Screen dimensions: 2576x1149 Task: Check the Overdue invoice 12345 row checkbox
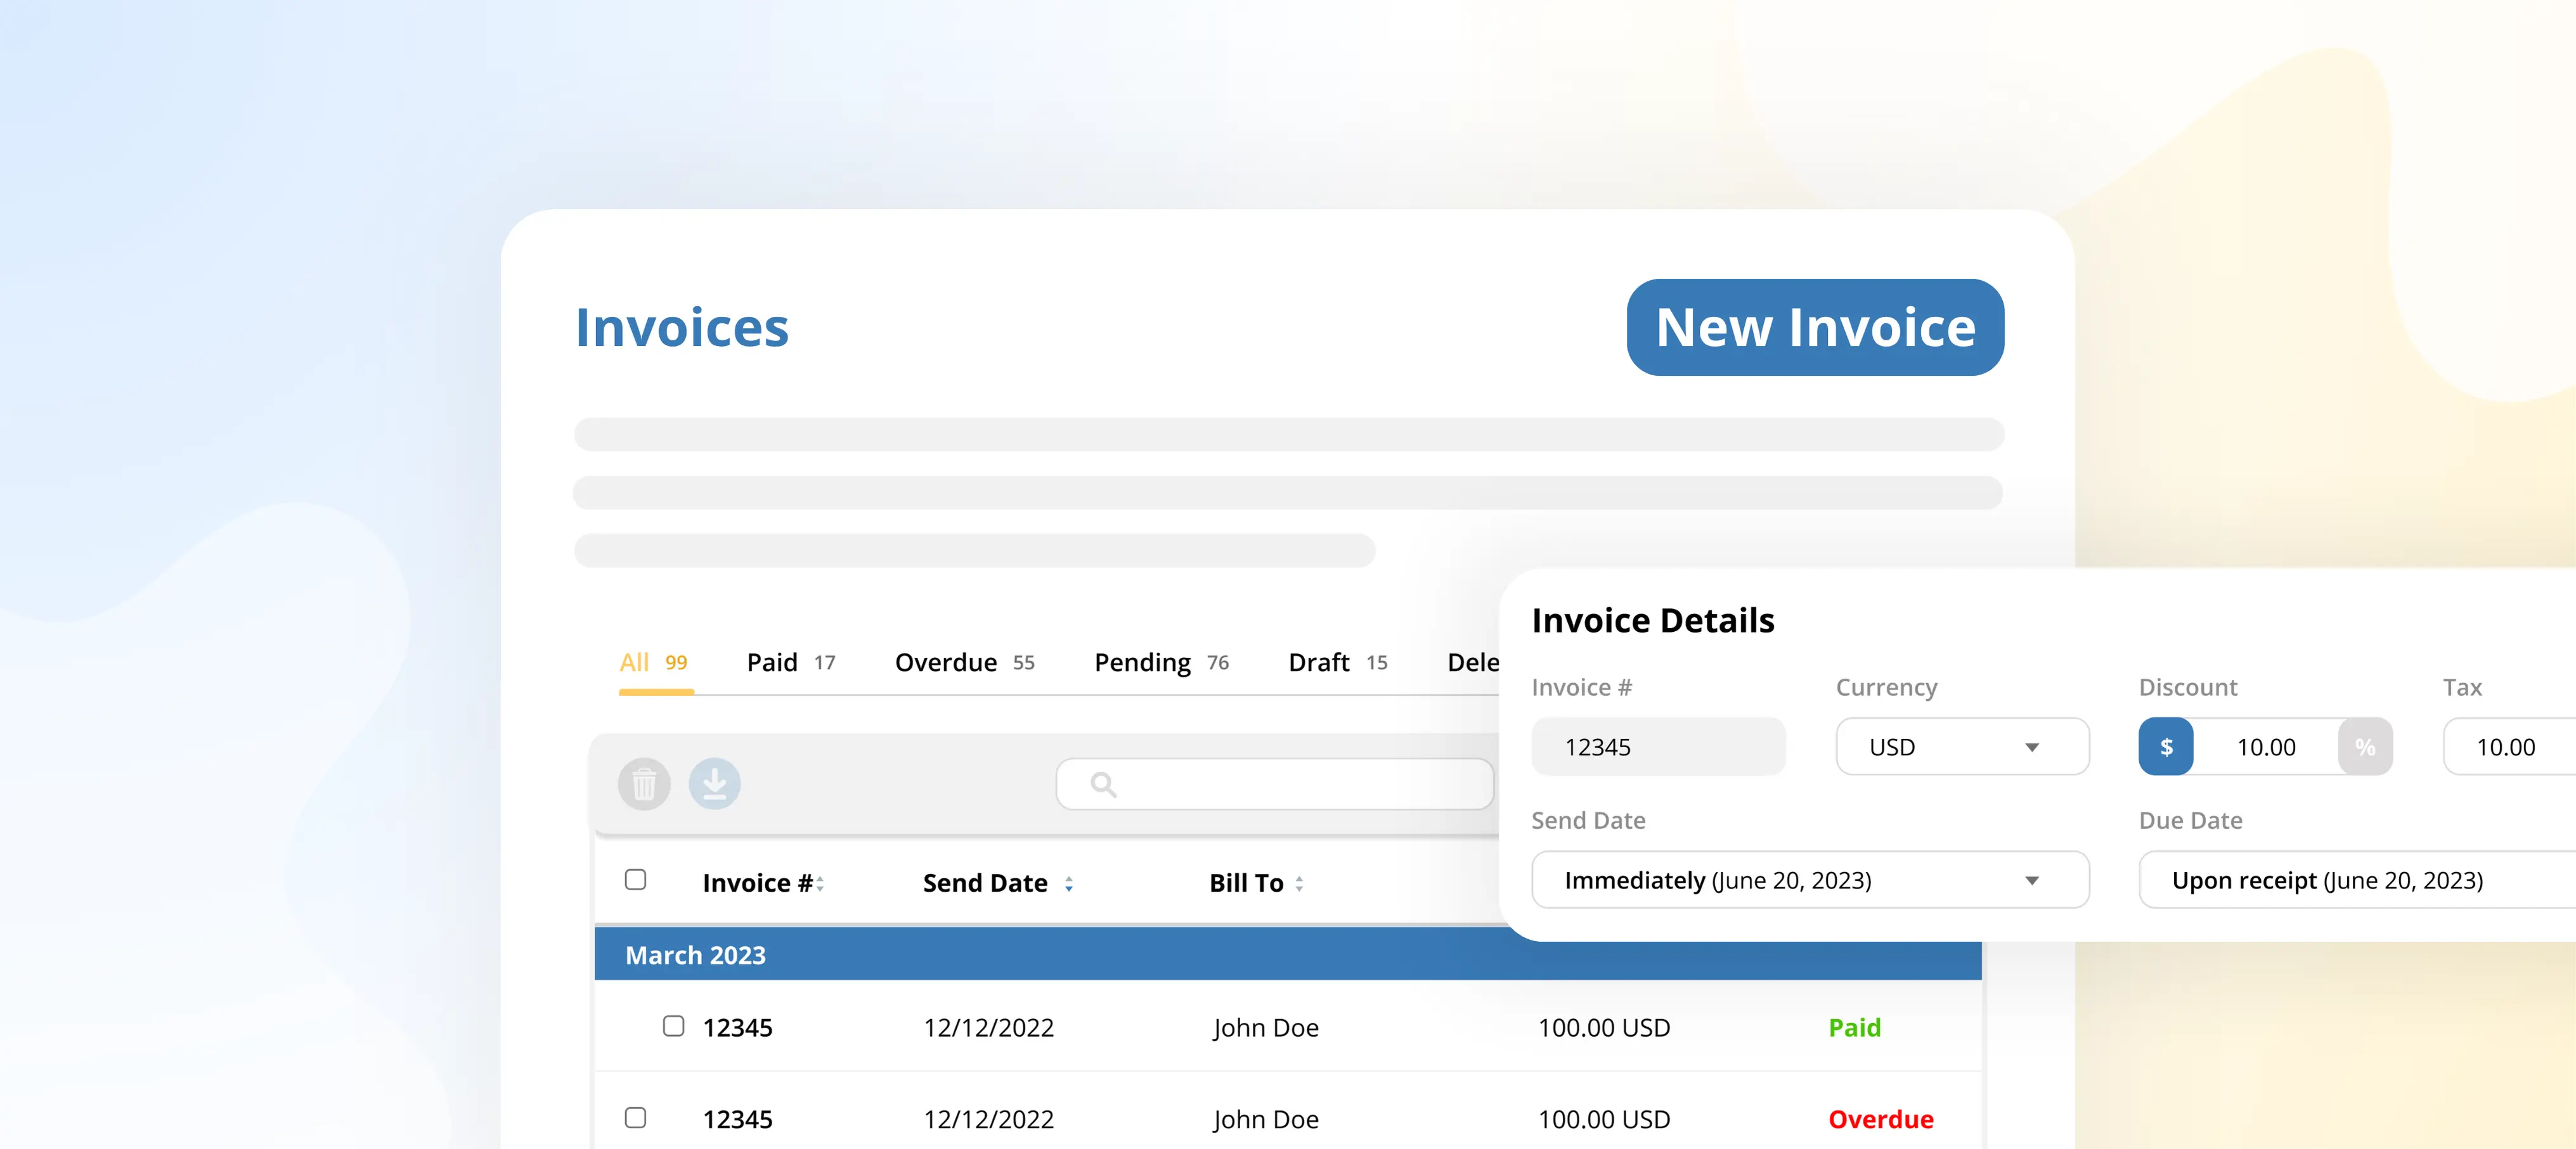(x=635, y=1117)
